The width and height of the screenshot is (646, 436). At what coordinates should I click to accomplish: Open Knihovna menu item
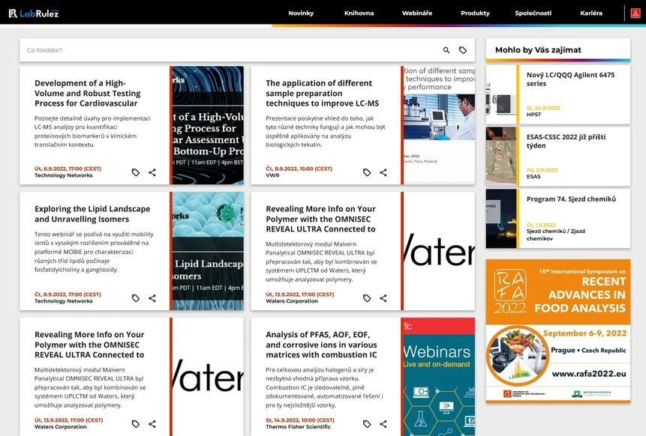coord(359,13)
